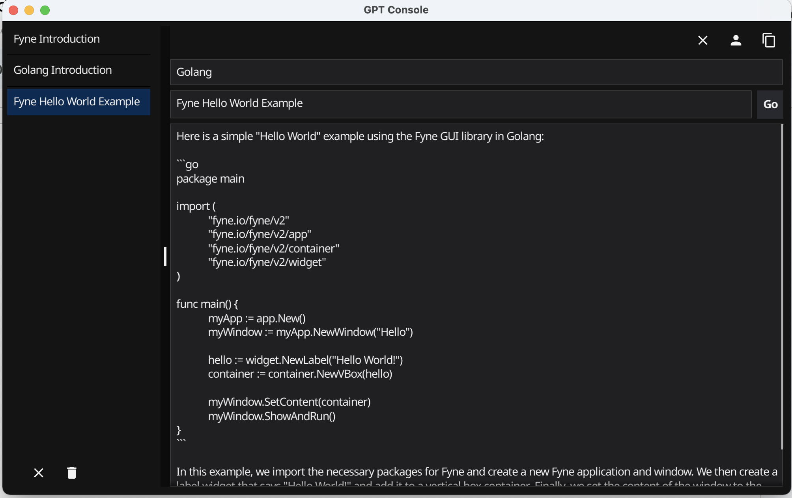792x498 pixels.
Task: Click the 'package main' line in the response
Action: tap(210, 179)
